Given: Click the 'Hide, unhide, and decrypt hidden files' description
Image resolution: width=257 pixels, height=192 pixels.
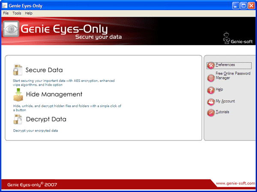Looking at the screenshot, I should (67, 108).
